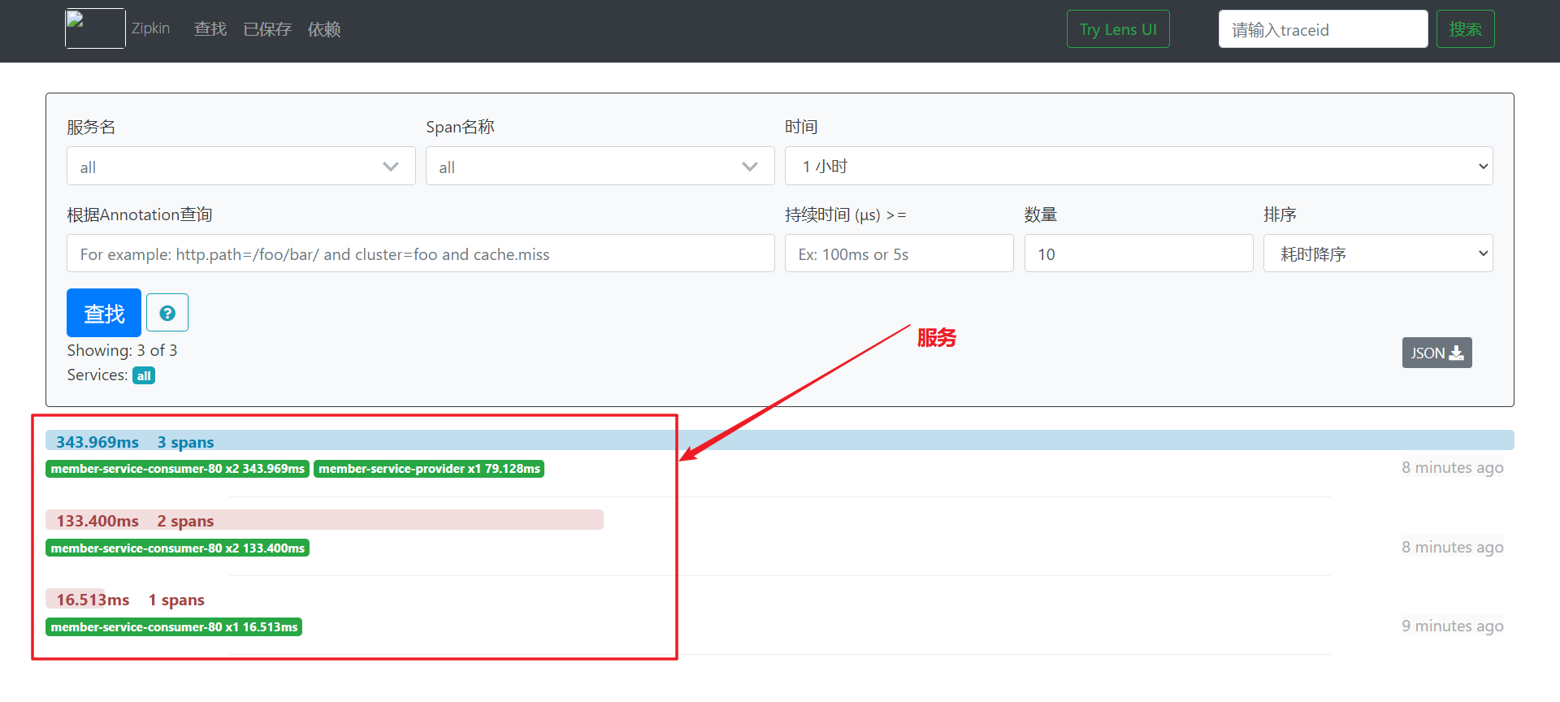Open the 服务名 service dropdown
The height and width of the screenshot is (702, 1560).
(x=240, y=167)
